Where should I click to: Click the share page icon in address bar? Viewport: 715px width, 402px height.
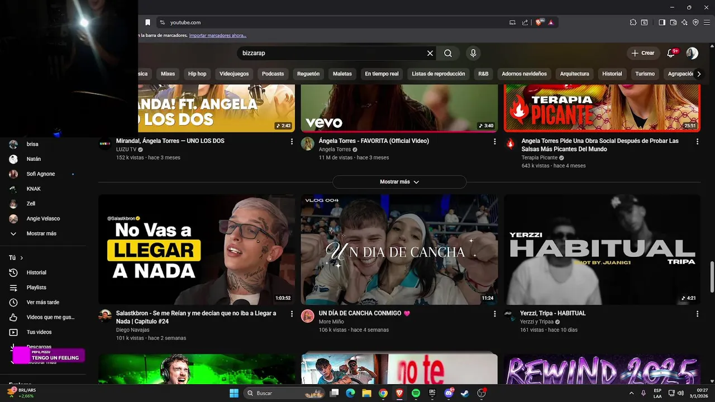[x=525, y=22]
